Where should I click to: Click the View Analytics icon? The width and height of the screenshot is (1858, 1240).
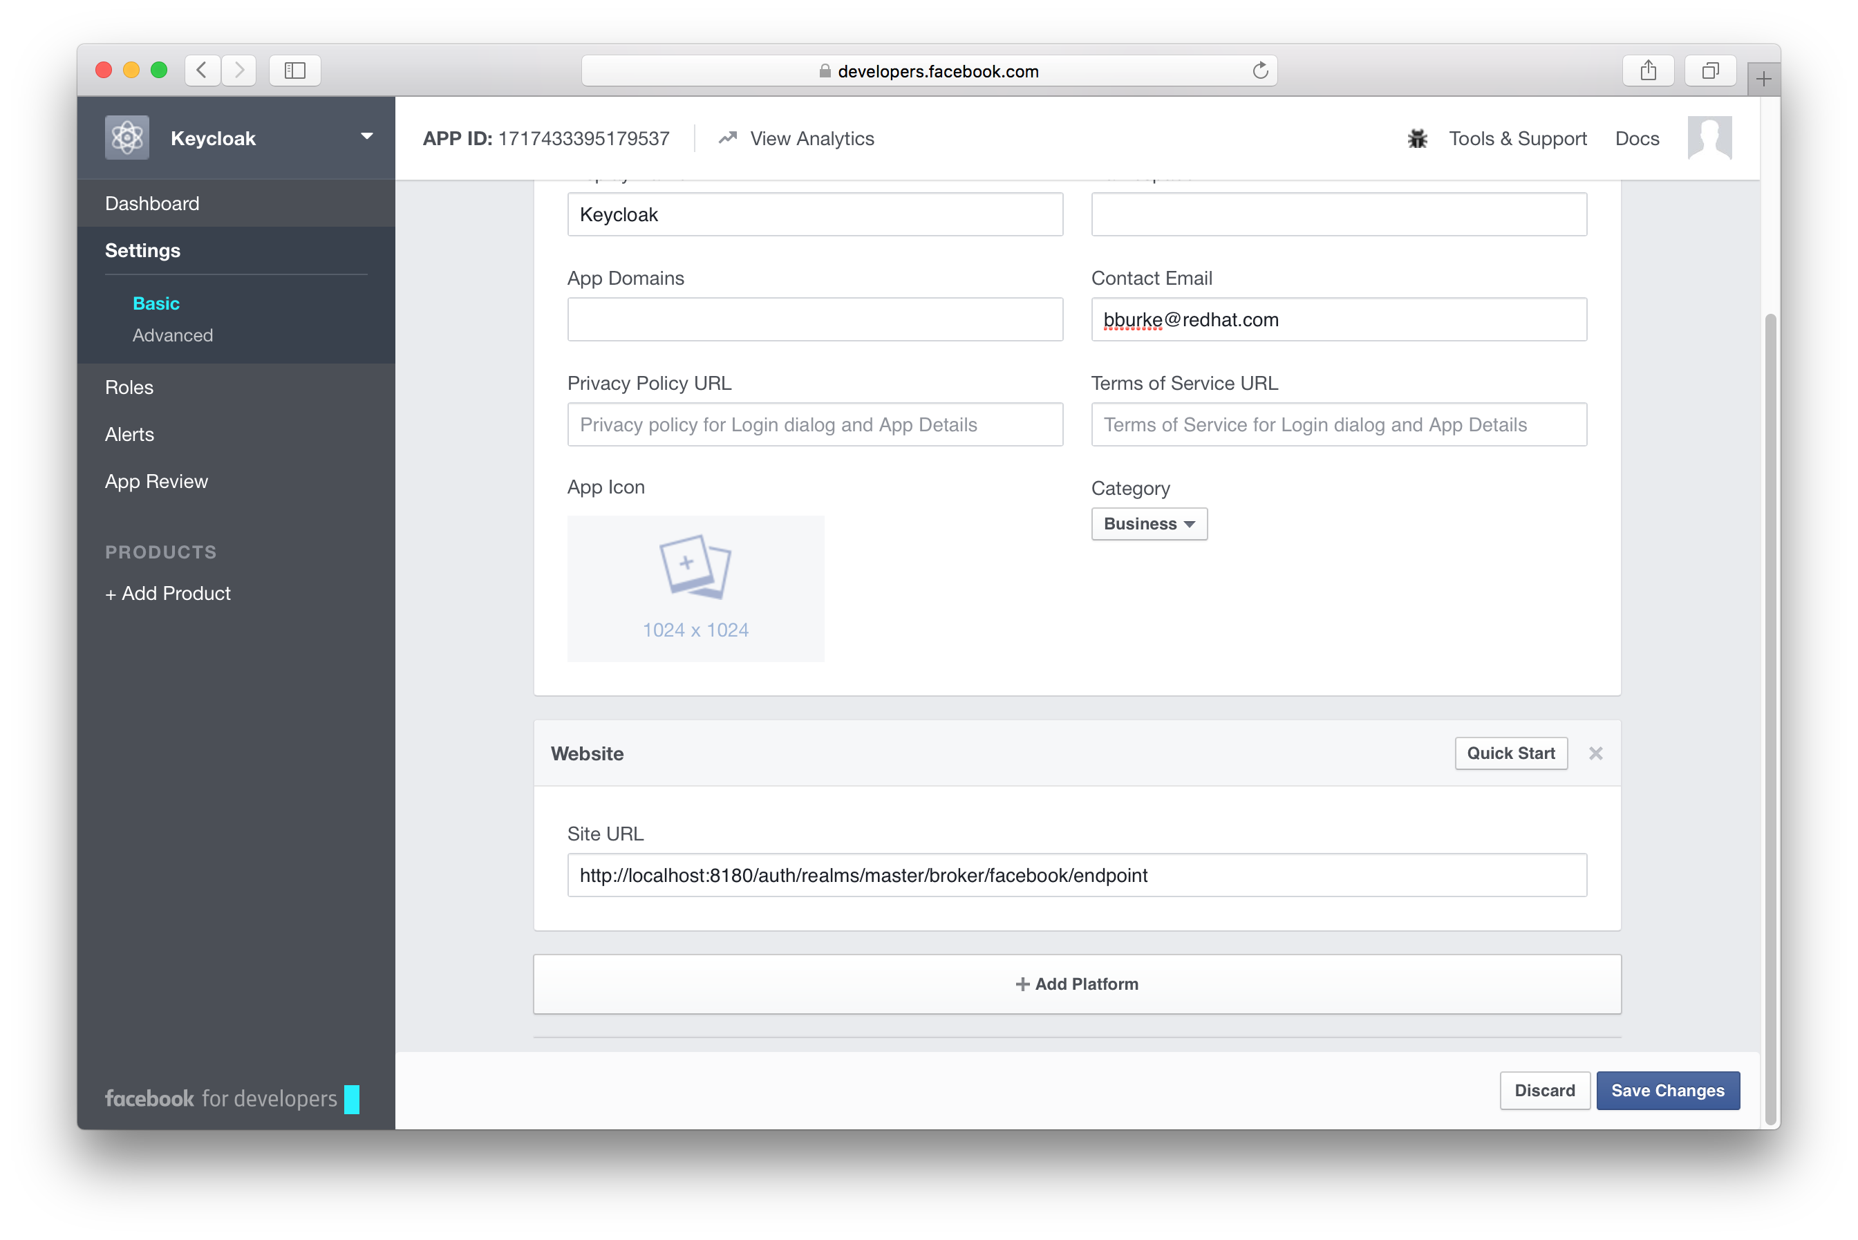coord(726,138)
